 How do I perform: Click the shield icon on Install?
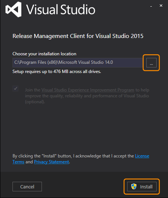click(134, 186)
